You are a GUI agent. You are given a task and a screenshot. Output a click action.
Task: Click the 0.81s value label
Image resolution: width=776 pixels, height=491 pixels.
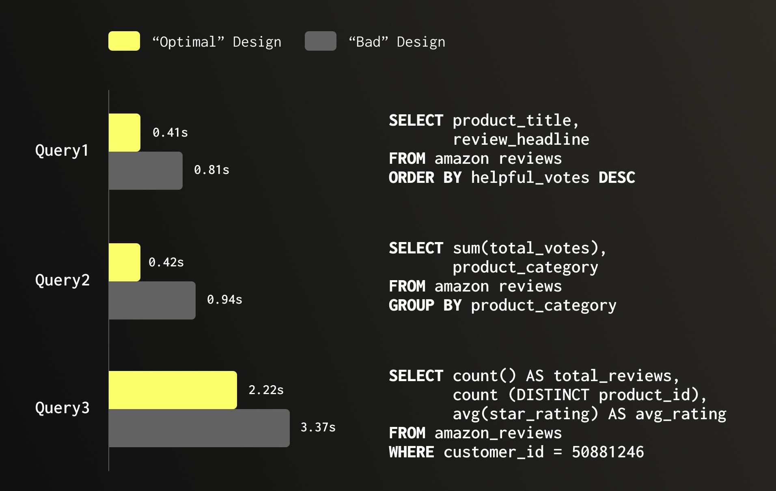(211, 170)
